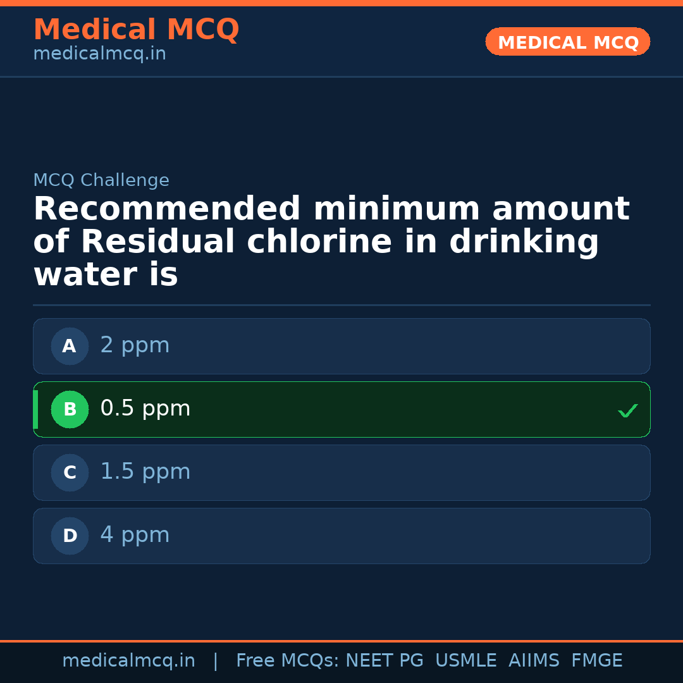Open medicalmcq.in link under the header title
This screenshot has height=683, width=683.
(99, 54)
